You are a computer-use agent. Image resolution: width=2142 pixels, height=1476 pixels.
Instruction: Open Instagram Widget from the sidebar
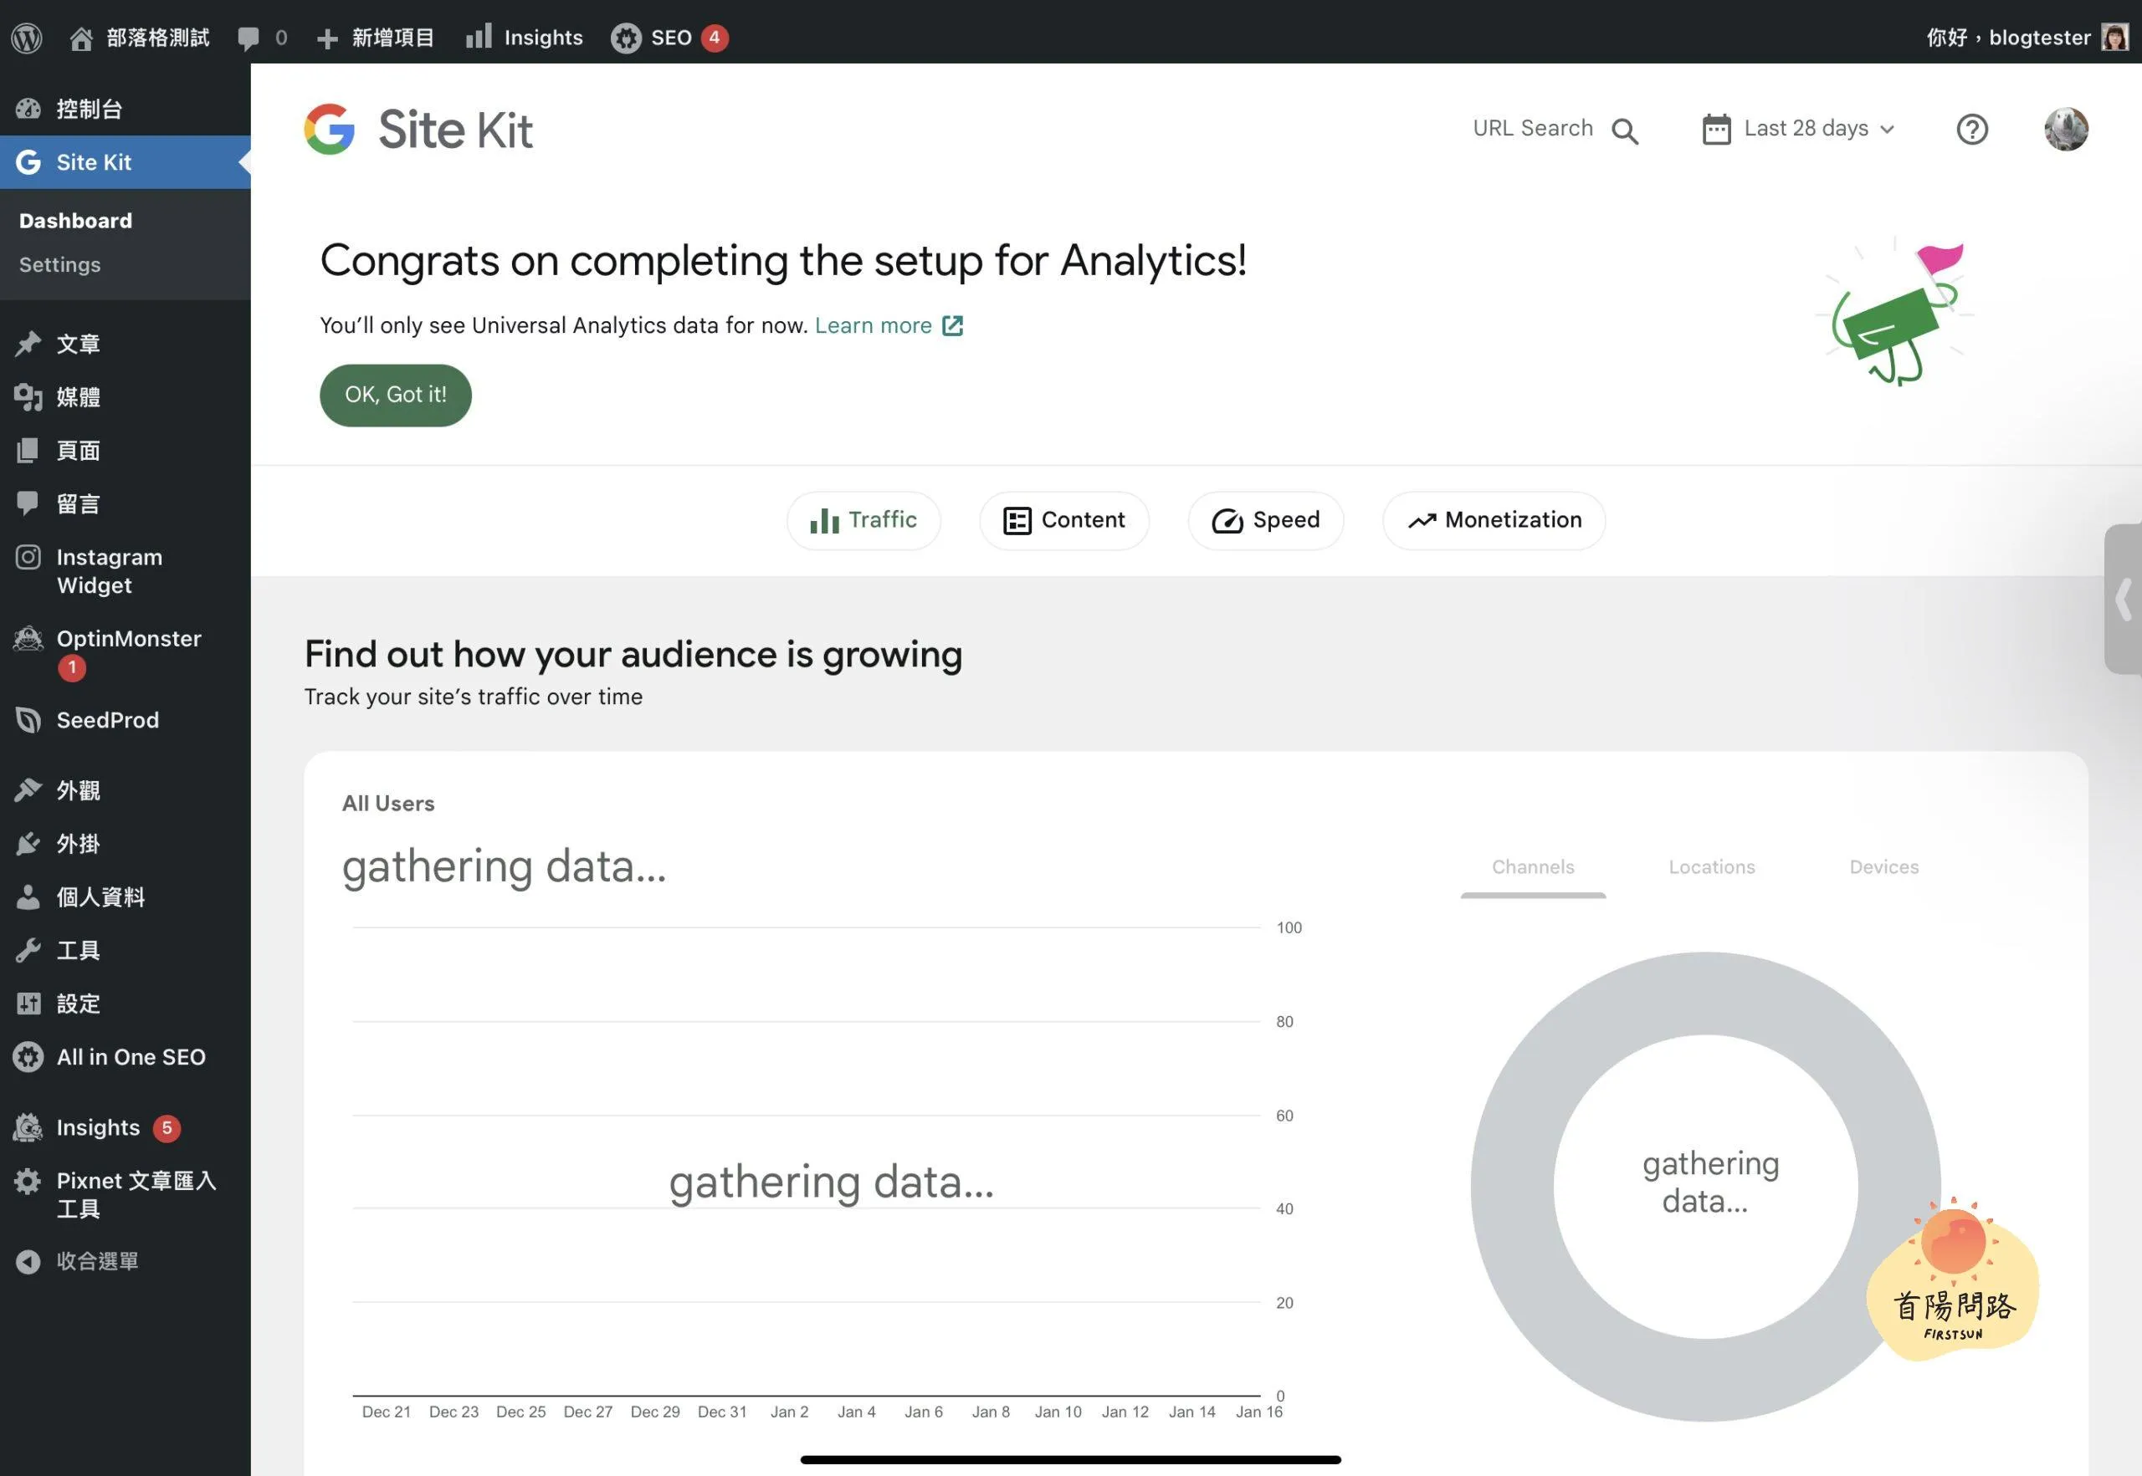point(108,570)
